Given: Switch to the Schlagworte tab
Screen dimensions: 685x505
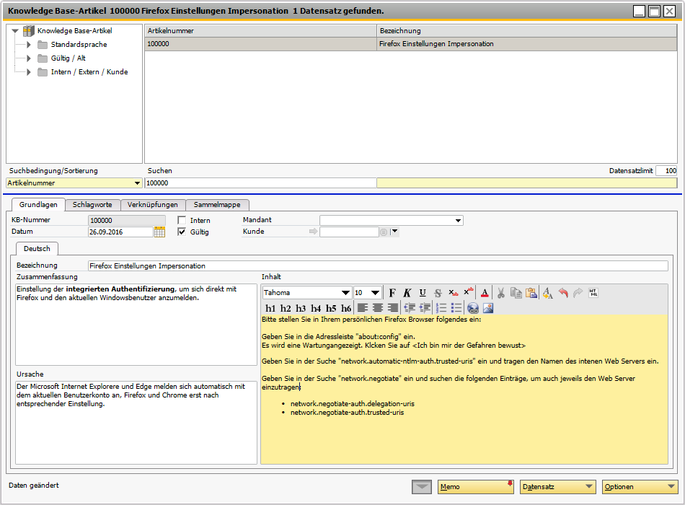Looking at the screenshot, I should pyautogui.click(x=93, y=204).
